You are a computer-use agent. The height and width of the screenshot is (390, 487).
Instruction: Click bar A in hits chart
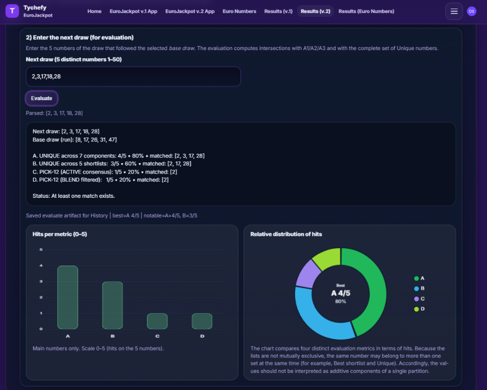pos(68,297)
